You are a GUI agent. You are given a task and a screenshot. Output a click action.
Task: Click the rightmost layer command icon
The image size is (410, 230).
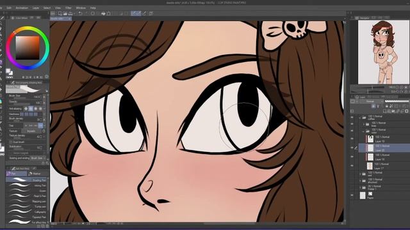[x=407, y=111]
